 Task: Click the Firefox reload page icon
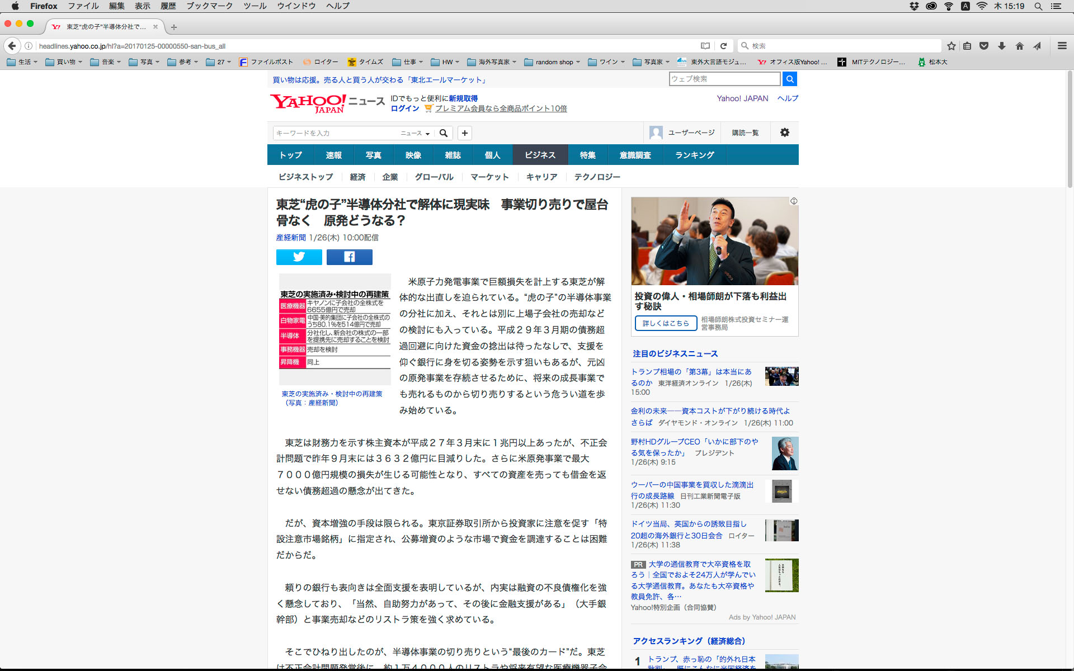[723, 46]
